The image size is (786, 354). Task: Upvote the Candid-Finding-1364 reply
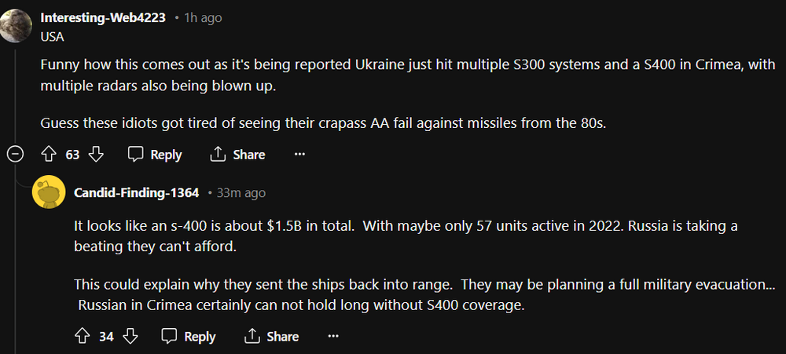[x=83, y=337]
